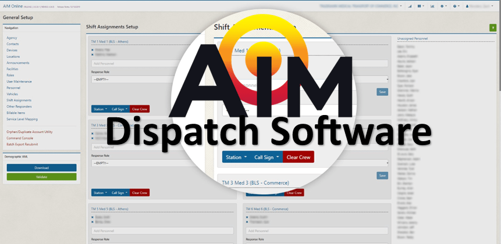The width and height of the screenshot is (501, 244).
Task: Select Shift Assignments in navigation
Action: (19, 100)
